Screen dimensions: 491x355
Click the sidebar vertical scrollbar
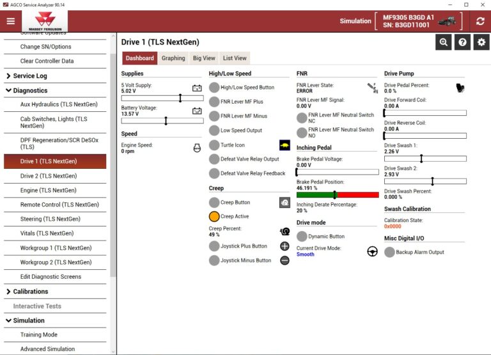[113, 165]
